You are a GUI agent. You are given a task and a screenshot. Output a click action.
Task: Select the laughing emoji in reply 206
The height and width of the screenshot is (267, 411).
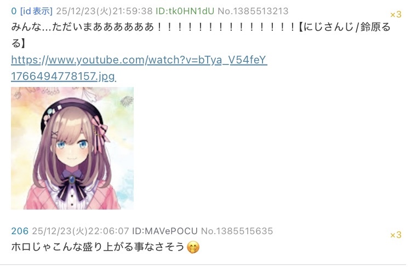(x=193, y=247)
